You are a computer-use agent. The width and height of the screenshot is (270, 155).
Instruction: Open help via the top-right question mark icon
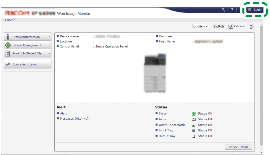tap(232, 10)
